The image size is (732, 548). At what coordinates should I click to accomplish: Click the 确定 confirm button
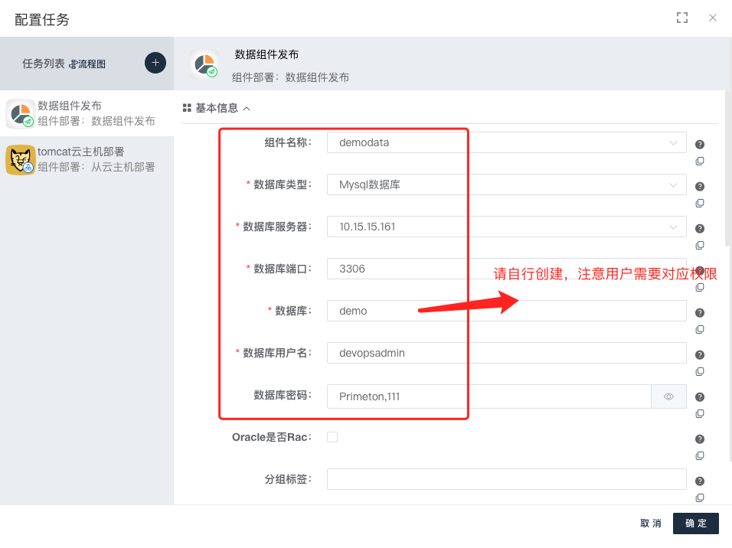coord(695,524)
